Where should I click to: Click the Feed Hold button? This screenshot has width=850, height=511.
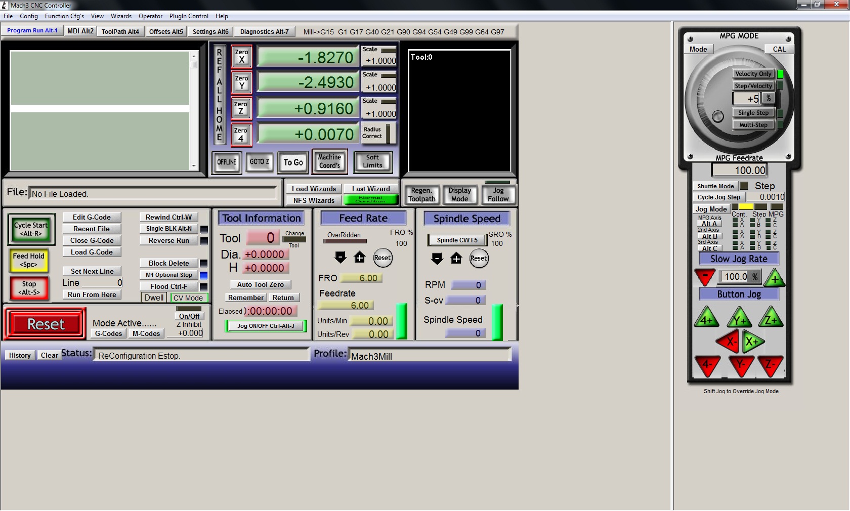[29, 260]
